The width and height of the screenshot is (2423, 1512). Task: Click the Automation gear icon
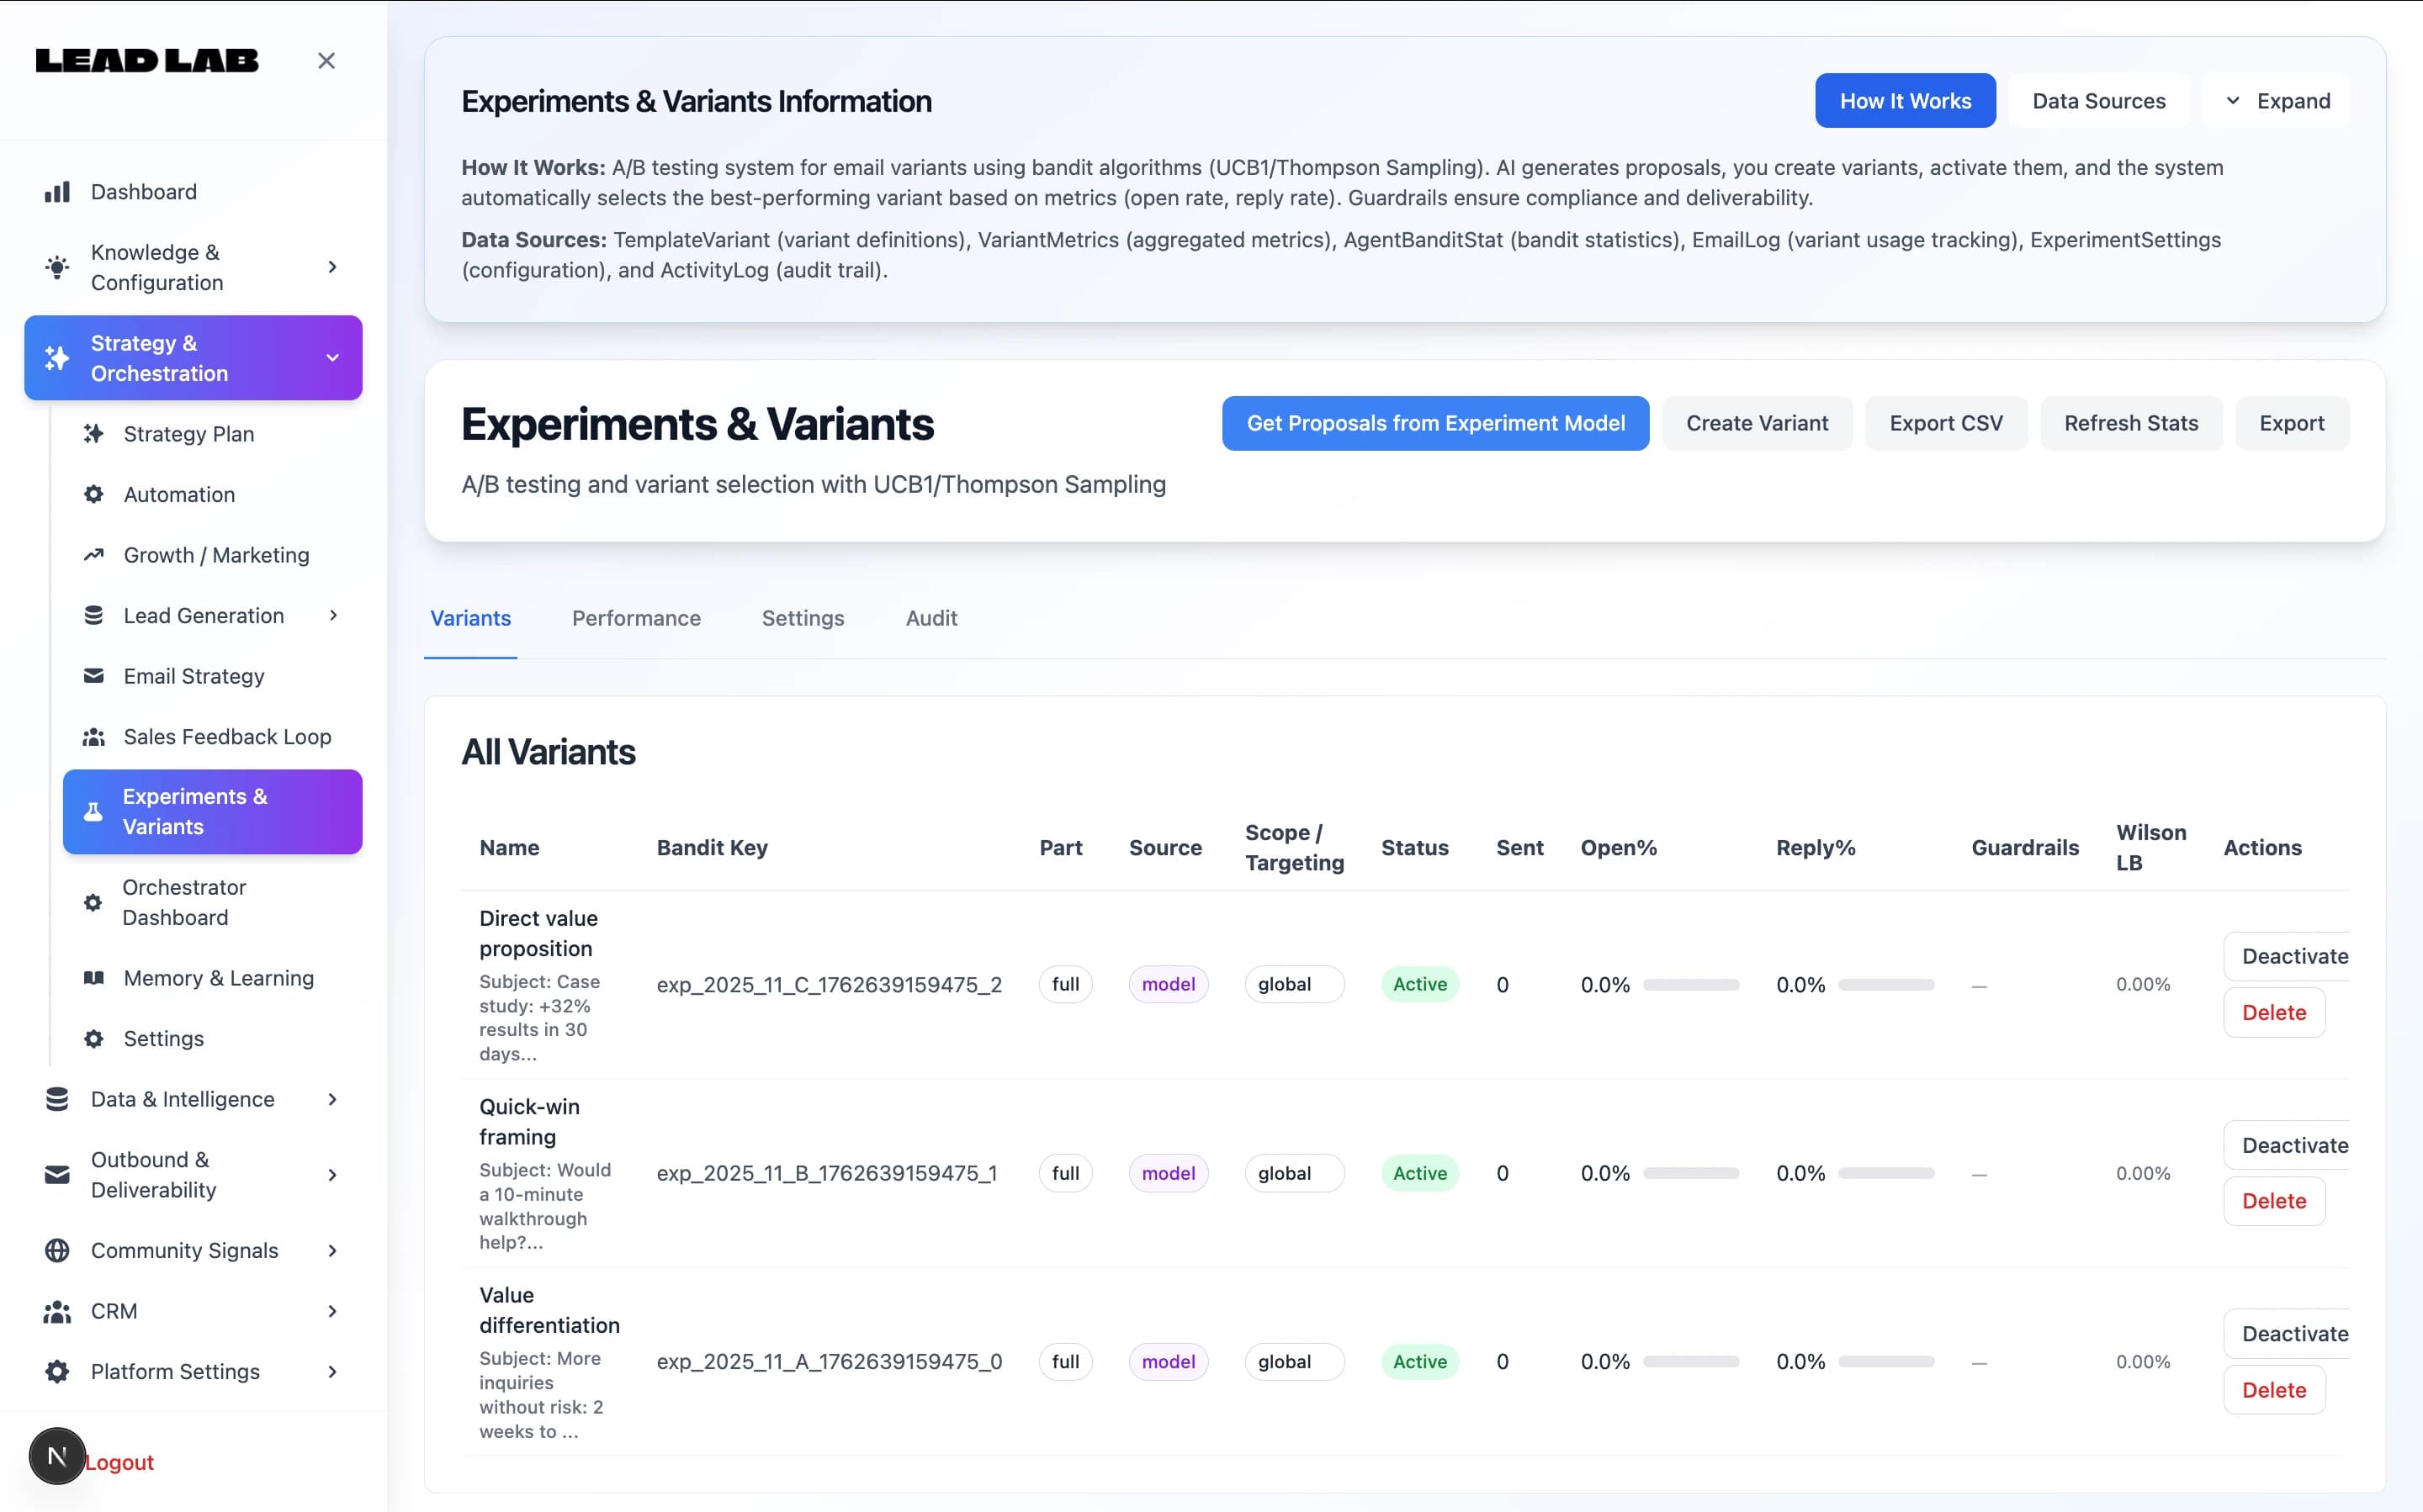pos(93,494)
